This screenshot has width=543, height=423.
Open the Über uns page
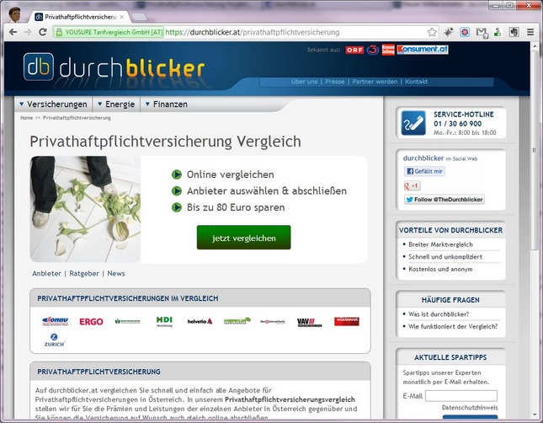pyautogui.click(x=305, y=82)
